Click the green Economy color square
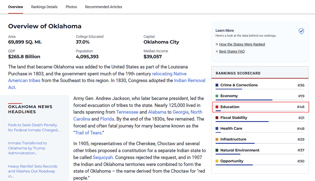This screenshot has height=181, width=315. coord(217,96)
